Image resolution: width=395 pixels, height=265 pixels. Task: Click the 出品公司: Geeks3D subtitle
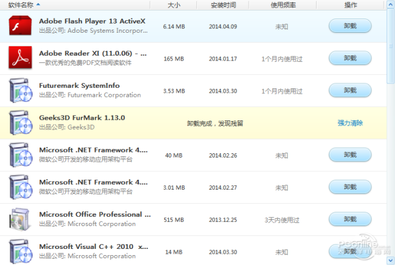pyautogui.click(x=67, y=127)
